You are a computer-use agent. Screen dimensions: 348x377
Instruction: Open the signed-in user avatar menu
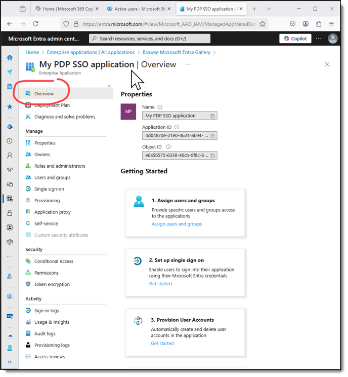tap(333, 39)
